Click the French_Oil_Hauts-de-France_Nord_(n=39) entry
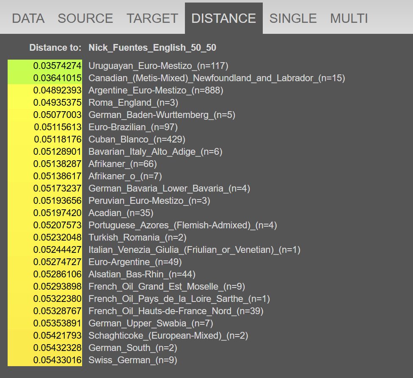This screenshot has height=378, width=413. (x=176, y=311)
